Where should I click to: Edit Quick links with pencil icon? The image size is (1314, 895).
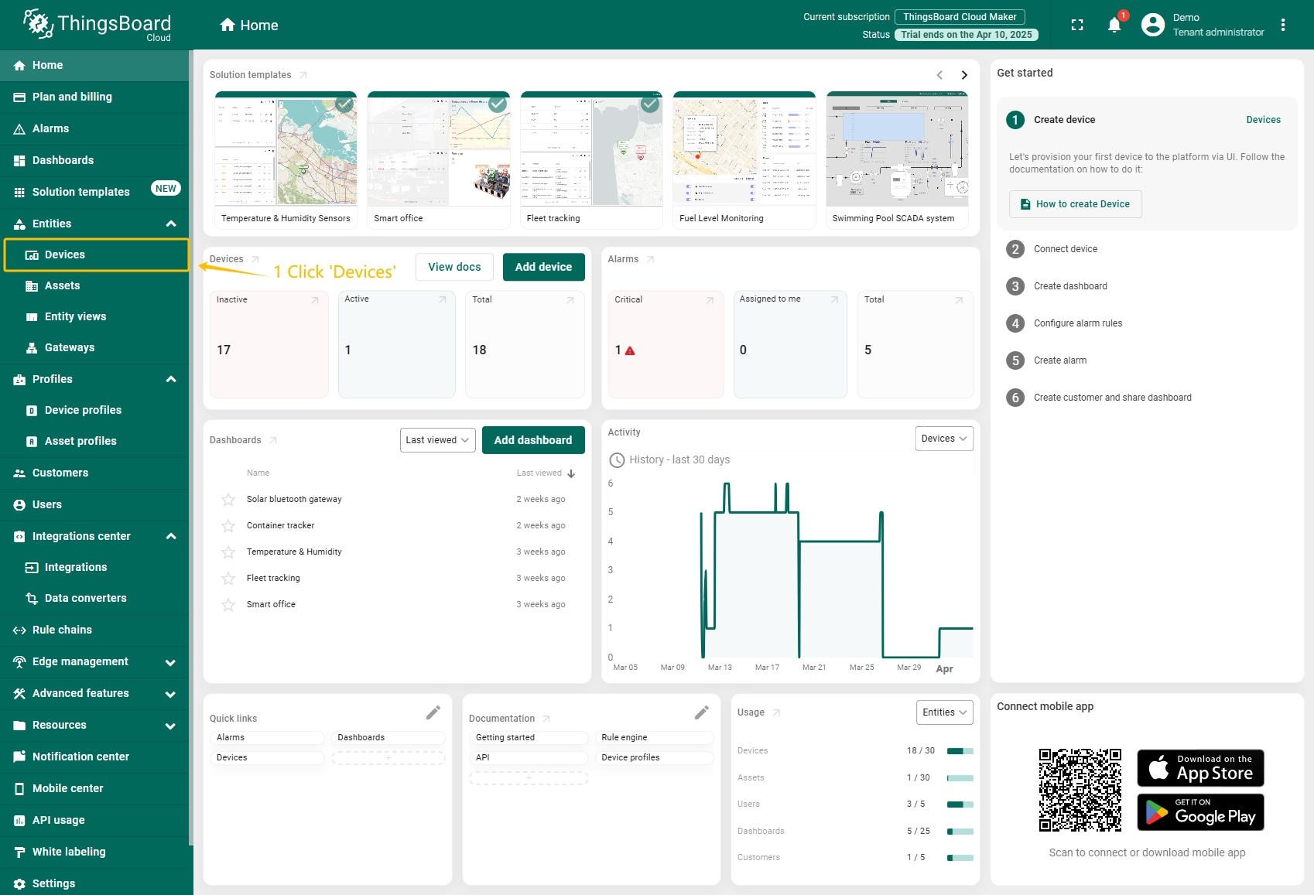pos(433,712)
